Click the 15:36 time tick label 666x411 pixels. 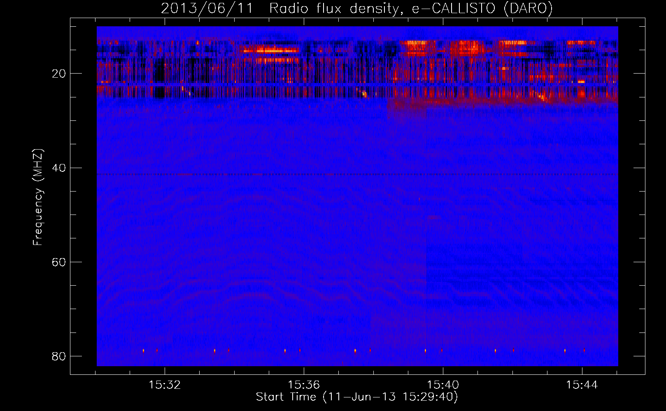click(304, 385)
